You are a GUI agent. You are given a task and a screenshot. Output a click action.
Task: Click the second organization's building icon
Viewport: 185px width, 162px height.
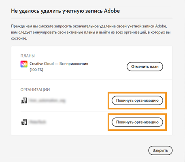24,122
